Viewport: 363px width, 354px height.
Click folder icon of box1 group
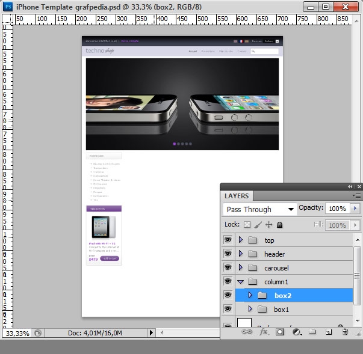pyautogui.click(x=262, y=309)
